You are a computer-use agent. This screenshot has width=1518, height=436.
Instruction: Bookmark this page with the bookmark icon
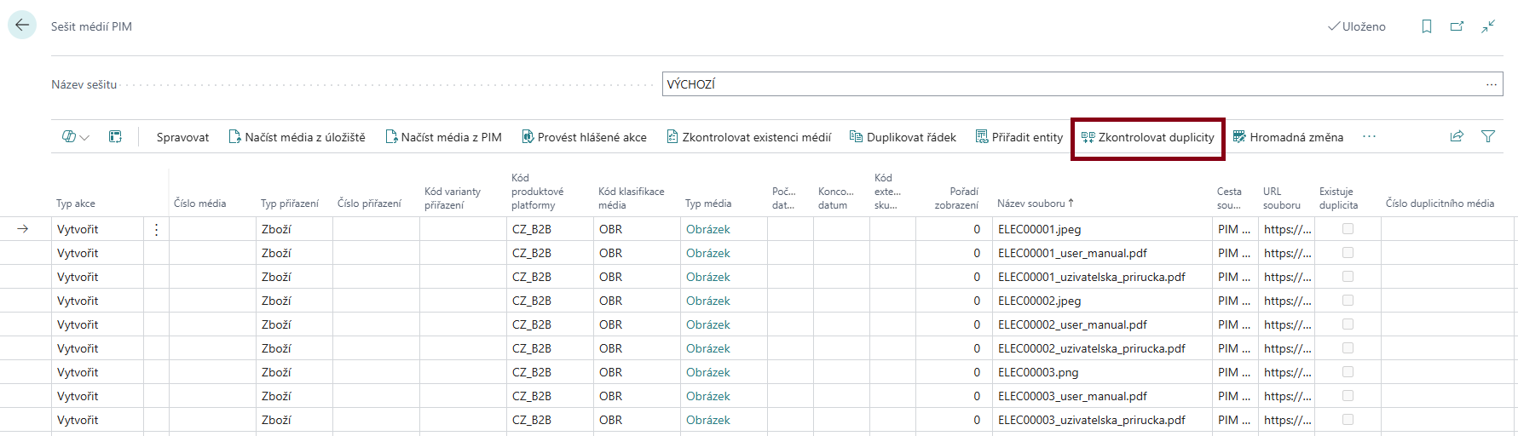coord(1426,26)
